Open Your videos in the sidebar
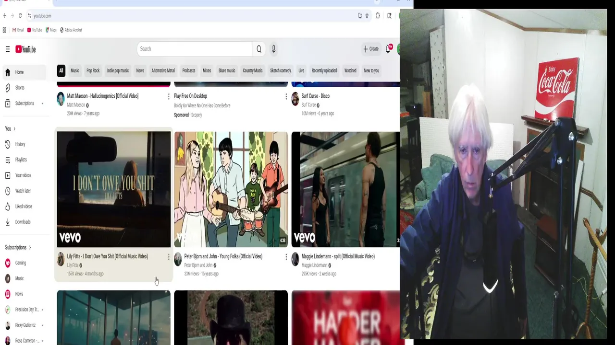 (24, 175)
